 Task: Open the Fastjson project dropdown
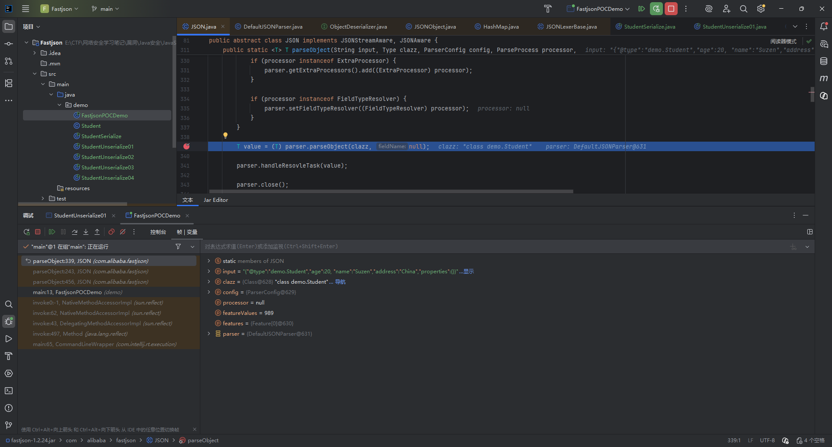[59, 9]
